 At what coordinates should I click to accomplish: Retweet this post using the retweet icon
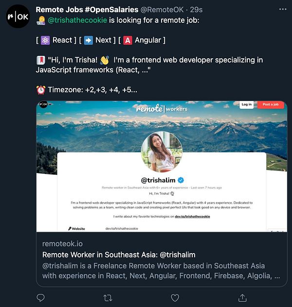(x=108, y=298)
